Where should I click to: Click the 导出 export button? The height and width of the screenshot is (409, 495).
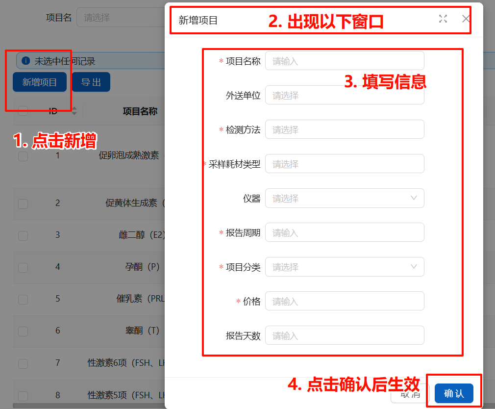point(91,82)
